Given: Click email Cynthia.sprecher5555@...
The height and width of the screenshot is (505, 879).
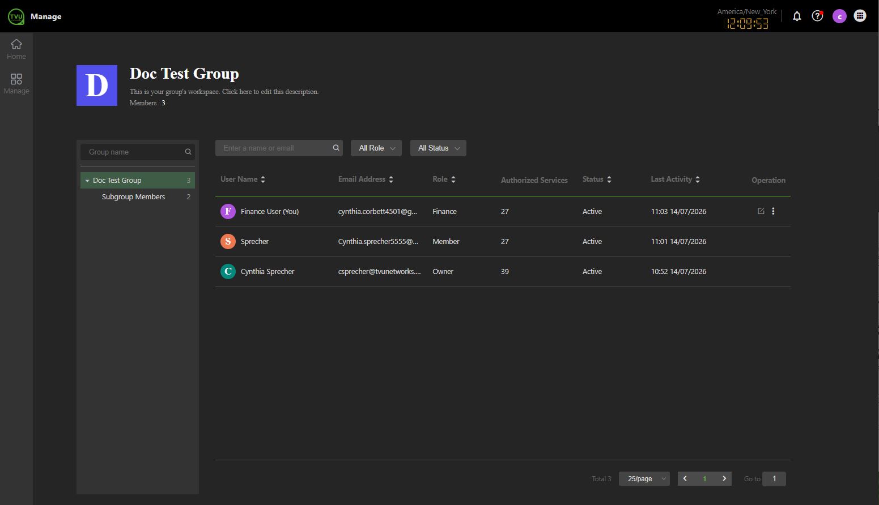Looking at the screenshot, I should point(378,241).
